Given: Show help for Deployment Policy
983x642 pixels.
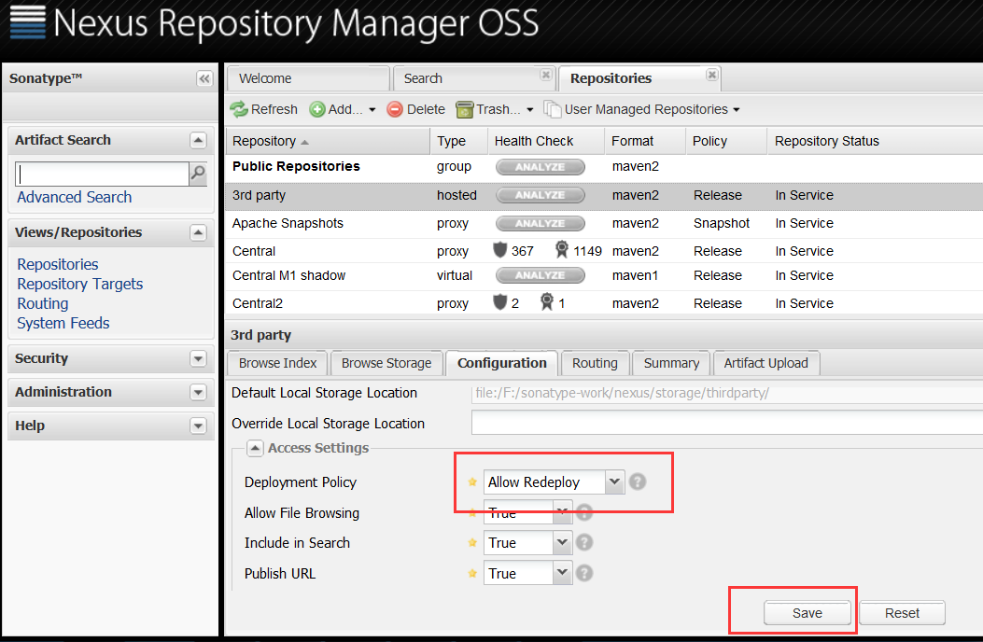Looking at the screenshot, I should pos(638,482).
